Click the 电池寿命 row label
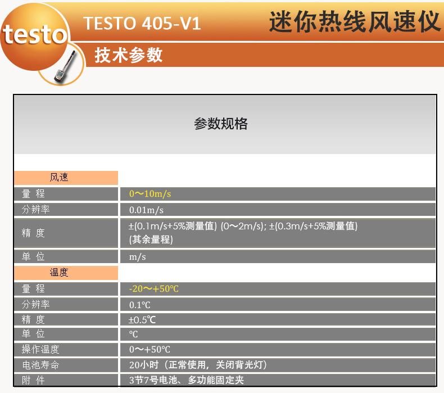Image resolution: width=444 pixels, height=393 pixels. click(x=40, y=365)
